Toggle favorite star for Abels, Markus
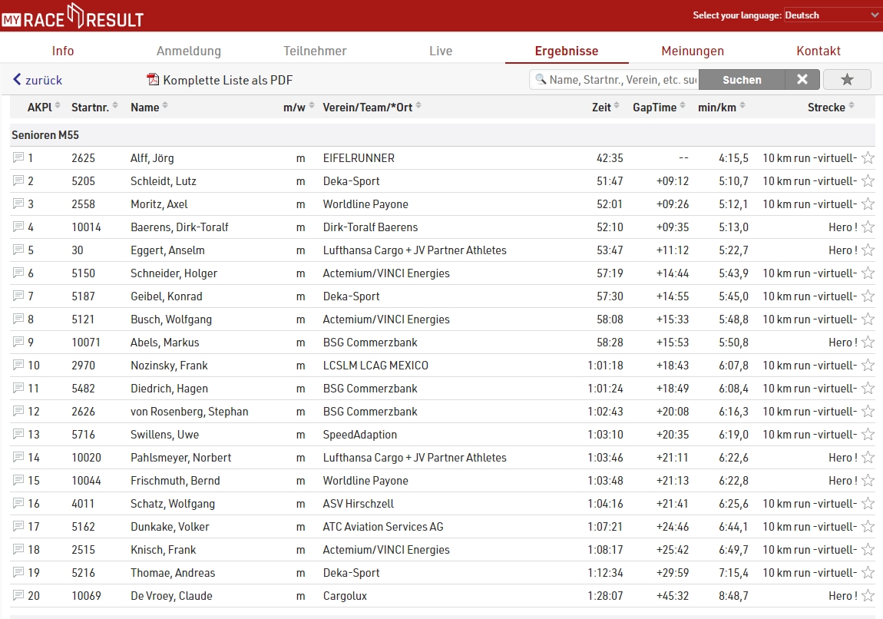This screenshot has width=883, height=619. point(868,343)
